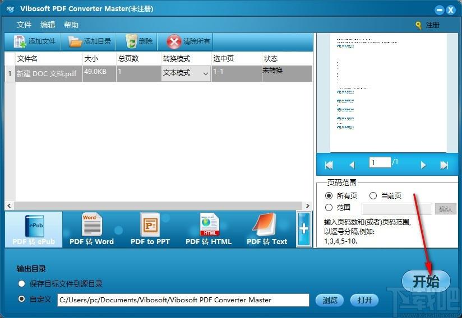This screenshot has height=318, width=462.
Task: Click the 选中页 column header
Action: (x=237, y=59)
